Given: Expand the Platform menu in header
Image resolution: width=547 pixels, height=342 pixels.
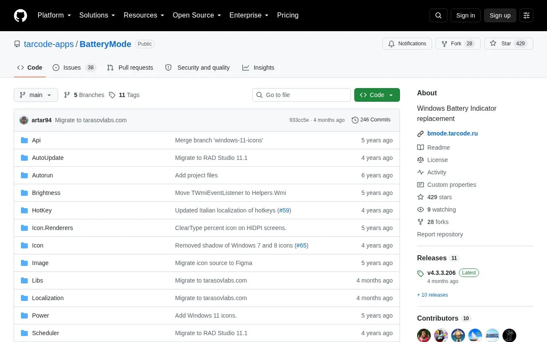Looking at the screenshot, I should [54, 15].
